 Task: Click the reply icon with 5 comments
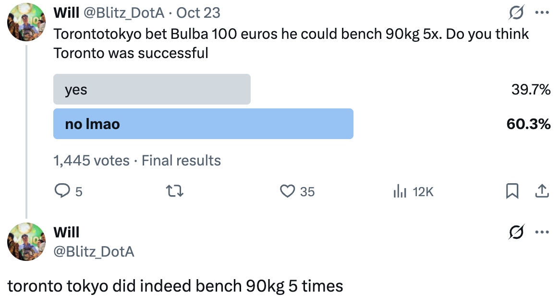(62, 191)
